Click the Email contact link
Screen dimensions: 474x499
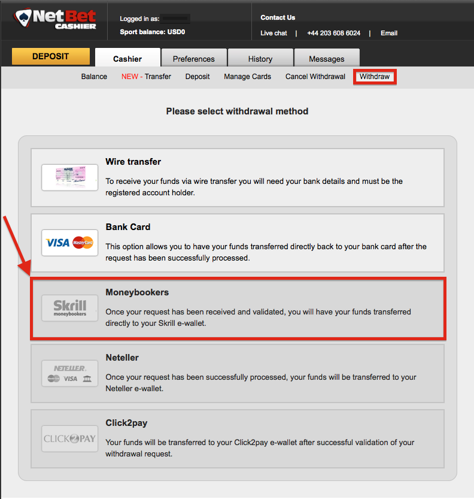[389, 33]
